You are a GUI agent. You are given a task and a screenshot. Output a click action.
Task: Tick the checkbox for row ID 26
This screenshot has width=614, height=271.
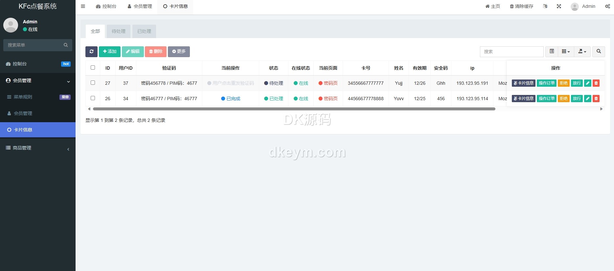click(x=93, y=98)
